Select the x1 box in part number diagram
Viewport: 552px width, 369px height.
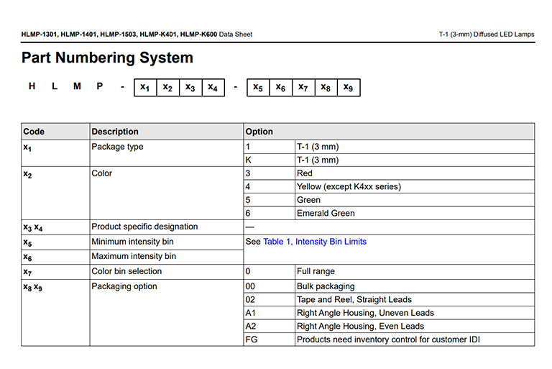[x=145, y=88]
